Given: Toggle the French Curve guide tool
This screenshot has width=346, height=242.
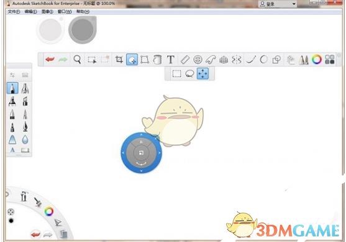Looking at the screenshot, I should [211, 59].
